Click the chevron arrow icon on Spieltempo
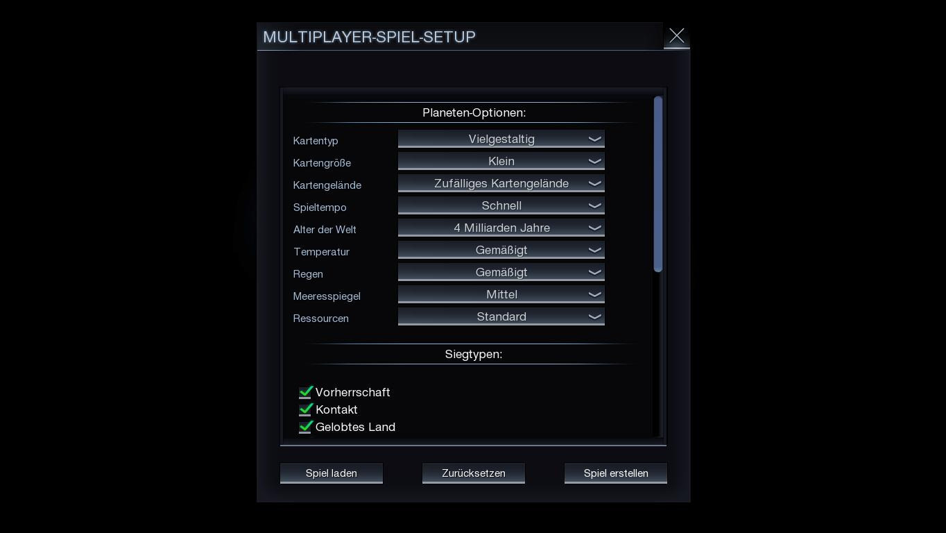The height and width of the screenshot is (533, 946). click(x=594, y=205)
